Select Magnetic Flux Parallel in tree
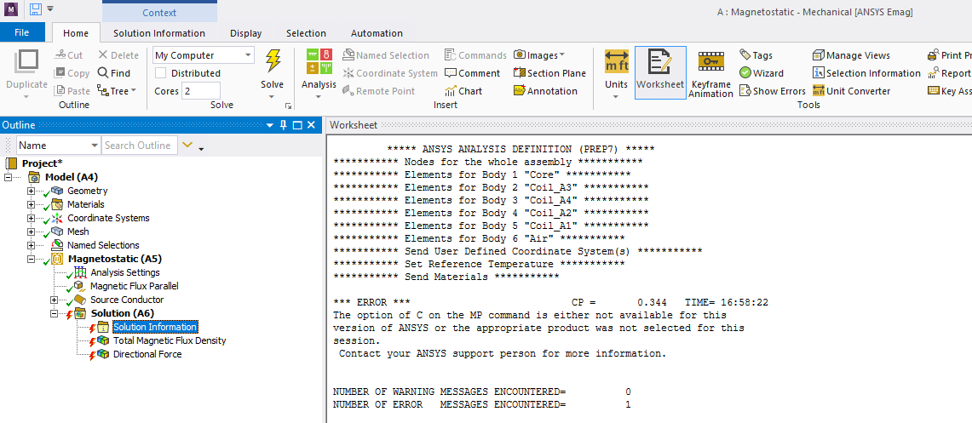The image size is (972, 423). tap(134, 286)
